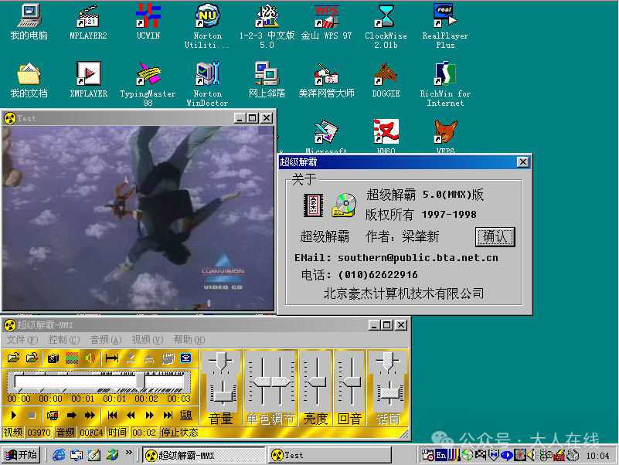The width and height of the screenshot is (619, 465).
Task: Click the 停止状态 status text in the player
Action: tap(179, 433)
